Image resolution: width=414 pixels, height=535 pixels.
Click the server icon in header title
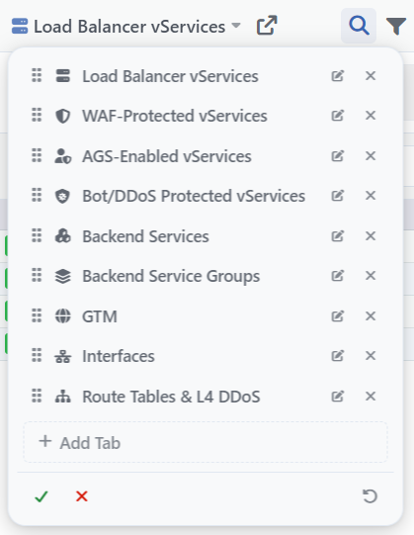tap(20, 27)
